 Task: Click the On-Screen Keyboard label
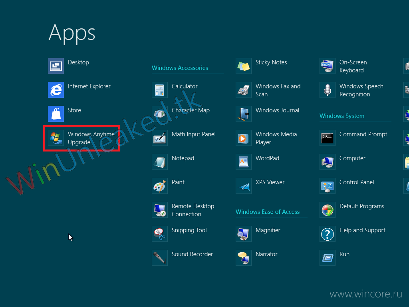click(x=353, y=66)
